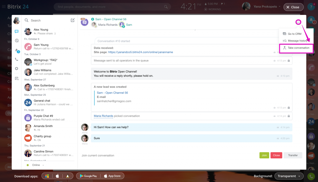Open messenger settings gear icon
Viewport: 318px width, 182px height.
coord(17,69)
